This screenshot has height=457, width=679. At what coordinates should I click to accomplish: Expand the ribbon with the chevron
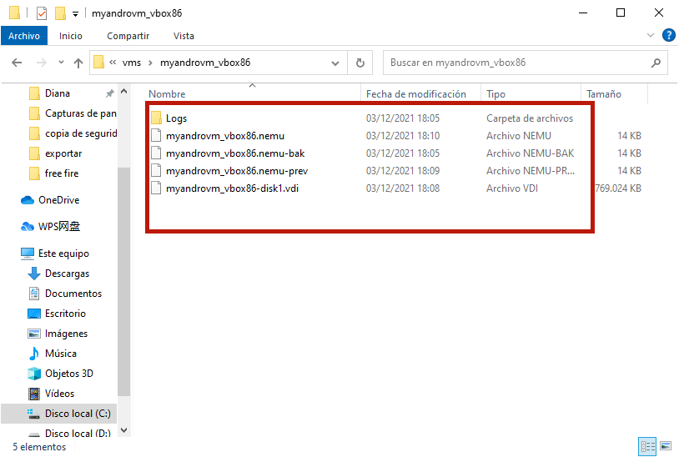[651, 35]
